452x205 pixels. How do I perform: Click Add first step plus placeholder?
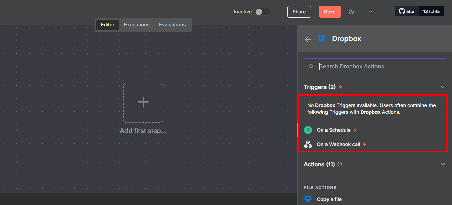(x=143, y=102)
